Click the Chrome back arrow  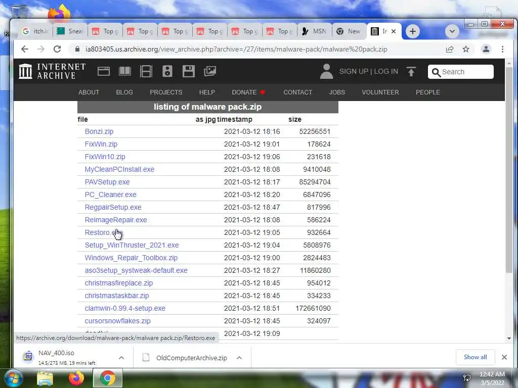click(25, 49)
